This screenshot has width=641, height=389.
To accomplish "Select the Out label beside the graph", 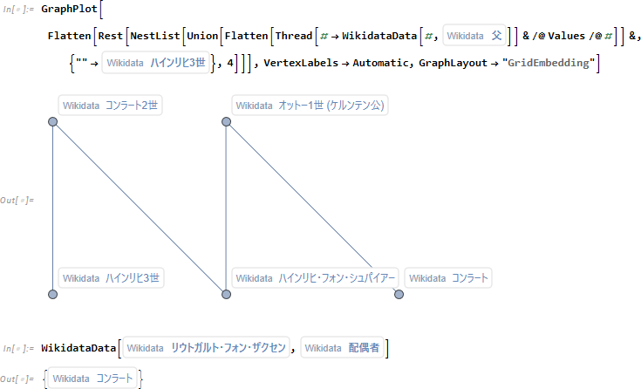I will coord(17,201).
